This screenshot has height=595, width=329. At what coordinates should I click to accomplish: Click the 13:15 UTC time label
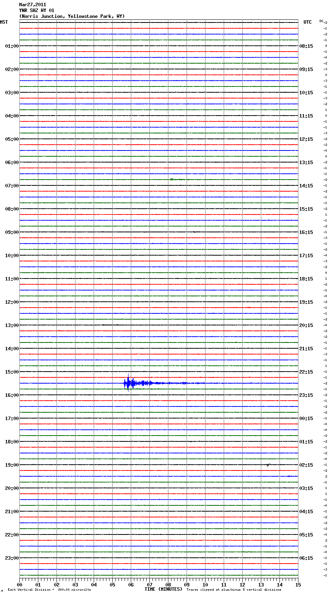click(x=306, y=163)
